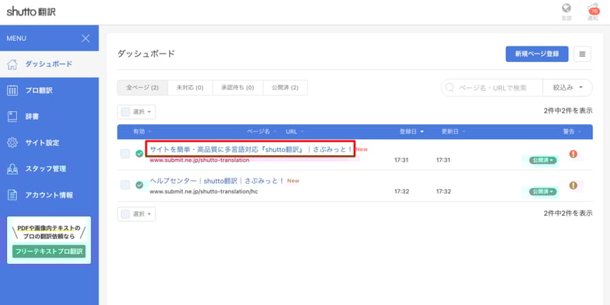Click the 17:32 更新日 value
610x305 pixels.
tap(443, 192)
